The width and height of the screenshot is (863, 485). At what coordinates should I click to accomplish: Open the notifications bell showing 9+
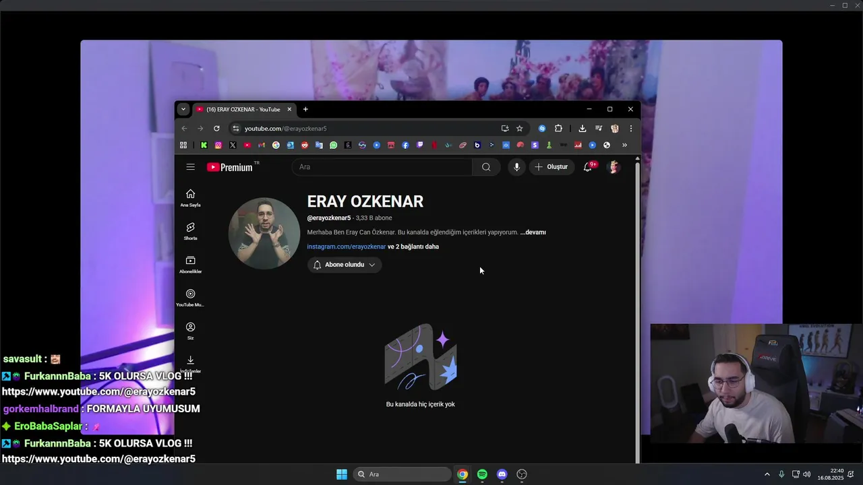point(589,167)
